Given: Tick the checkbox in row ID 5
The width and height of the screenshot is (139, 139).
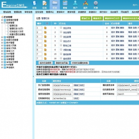Looking at the screenshot, I should tap(61, 45).
